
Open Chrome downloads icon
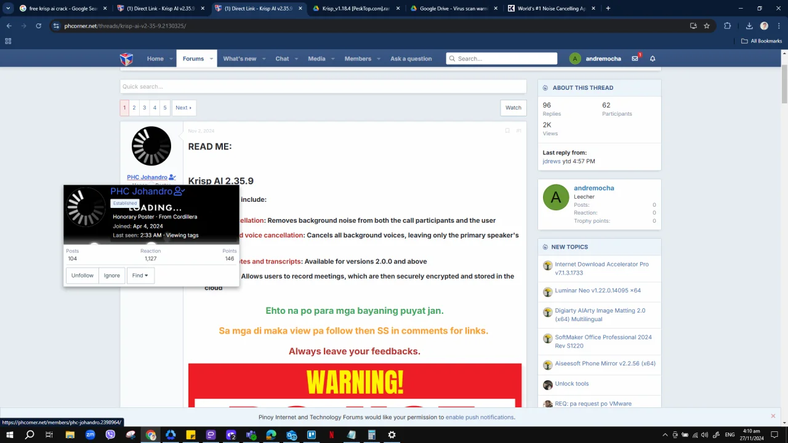point(749,26)
